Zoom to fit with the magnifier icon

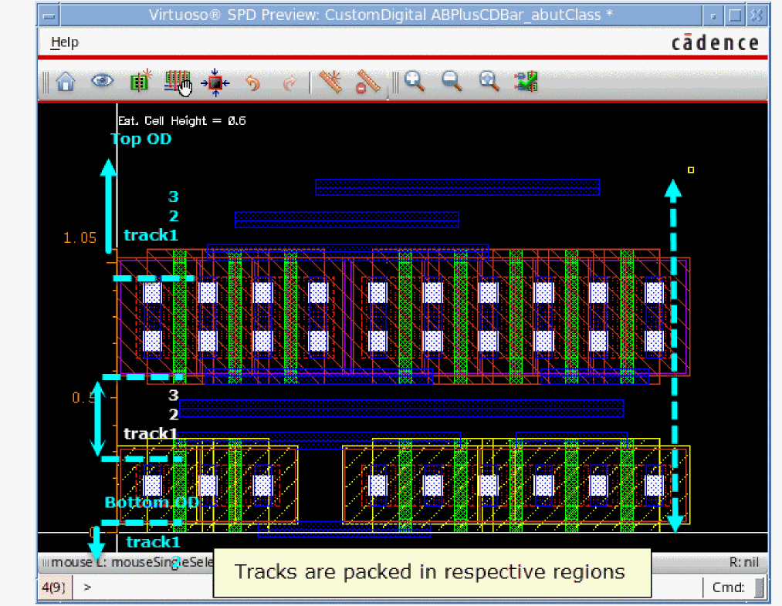(x=489, y=81)
